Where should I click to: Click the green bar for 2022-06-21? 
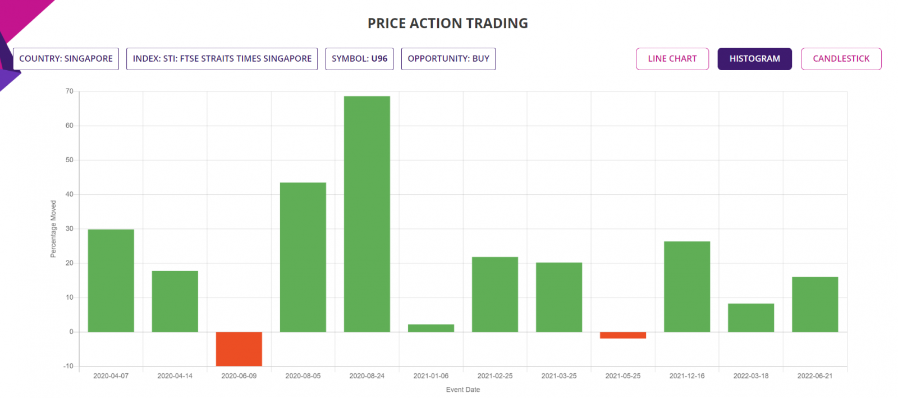pos(815,304)
